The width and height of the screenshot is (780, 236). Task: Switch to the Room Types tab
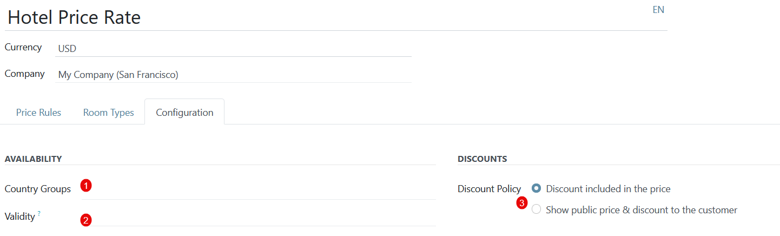coord(108,113)
